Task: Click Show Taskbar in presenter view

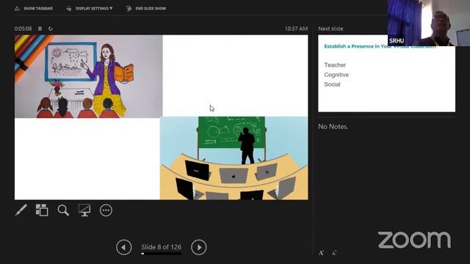Action: (x=34, y=8)
